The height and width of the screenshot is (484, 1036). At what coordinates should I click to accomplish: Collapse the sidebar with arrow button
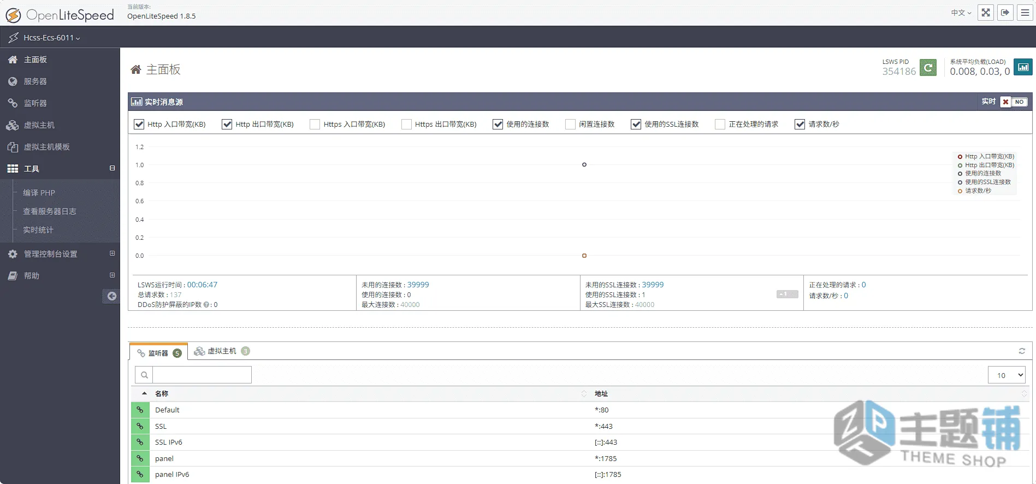click(111, 296)
